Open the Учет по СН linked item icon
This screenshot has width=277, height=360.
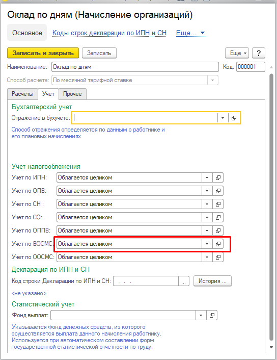coord(218,204)
